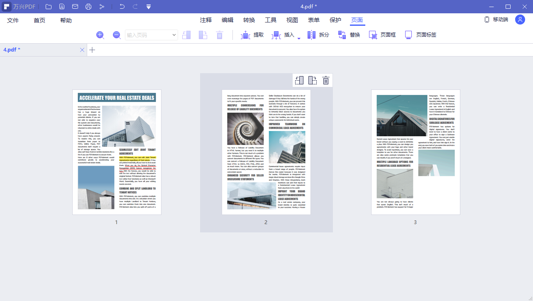Screen dimensions: 533x301
Task: Select the page 3 thumbnail
Action: coord(416,152)
